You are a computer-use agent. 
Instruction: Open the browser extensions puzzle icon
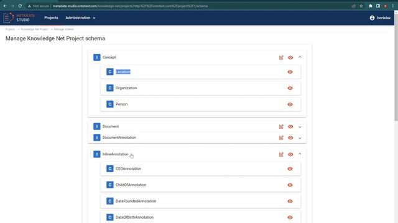[x=371, y=6]
